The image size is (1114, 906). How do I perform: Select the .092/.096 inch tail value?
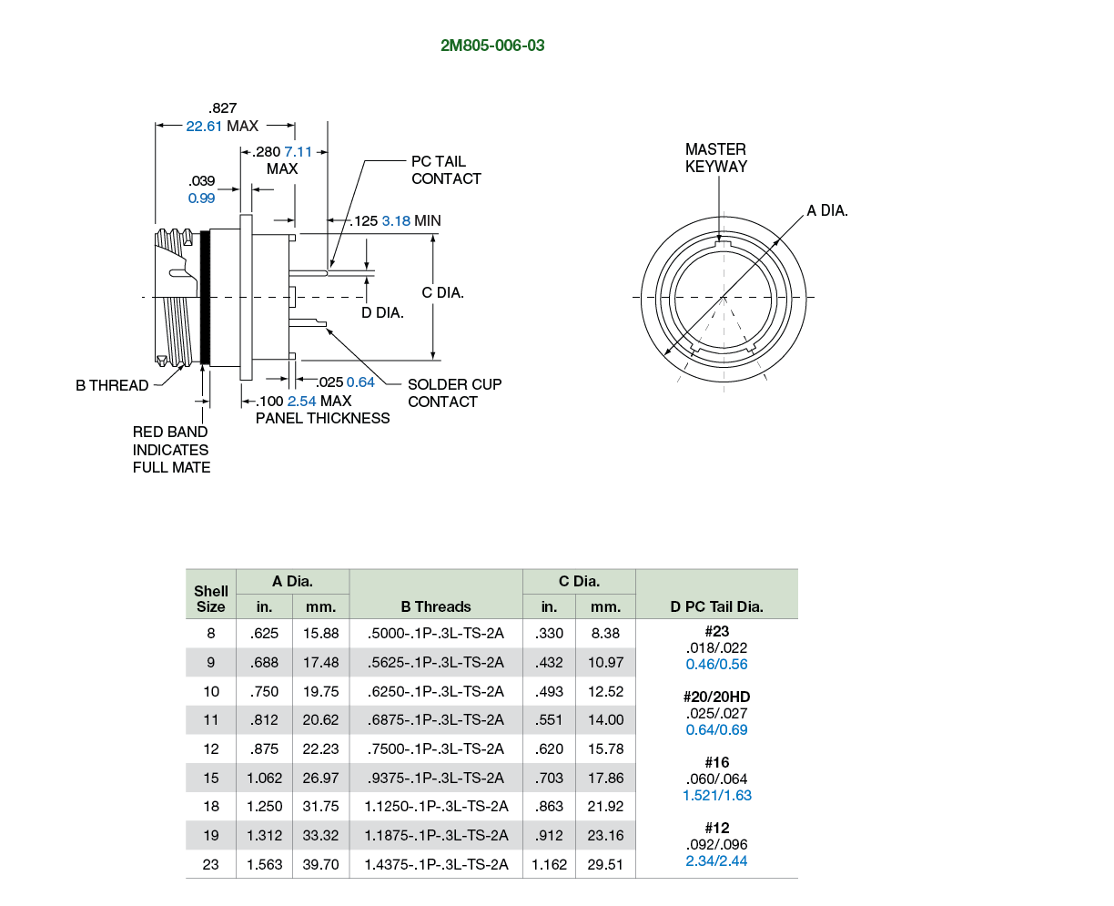pyautogui.click(x=717, y=844)
